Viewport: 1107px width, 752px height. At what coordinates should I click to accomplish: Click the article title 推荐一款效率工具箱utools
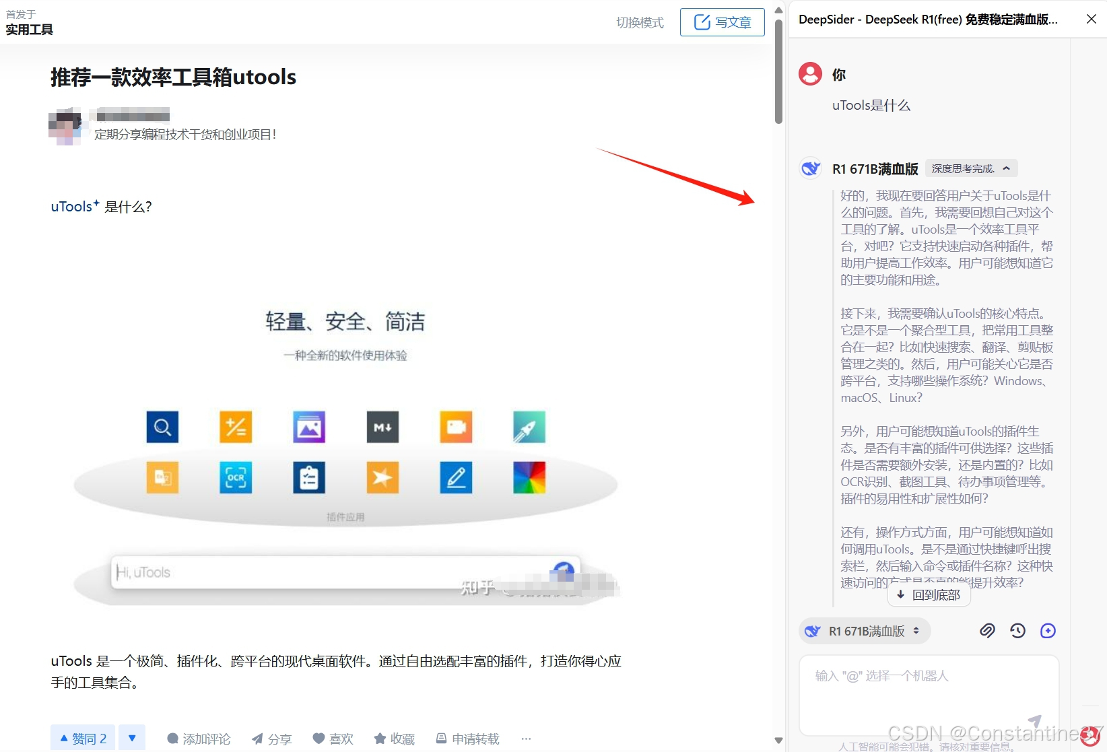point(173,77)
